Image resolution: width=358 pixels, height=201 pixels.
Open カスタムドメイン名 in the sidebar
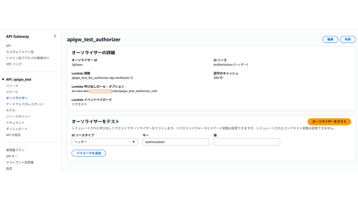pyautogui.click(x=20, y=52)
